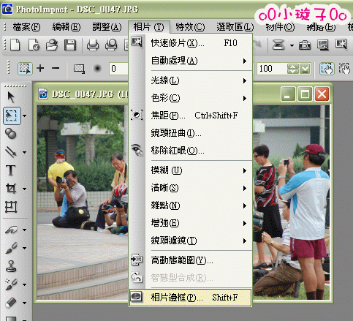The image size is (353, 321).
Task: Open the 編輯(E) menu
Action: [x=67, y=27]
